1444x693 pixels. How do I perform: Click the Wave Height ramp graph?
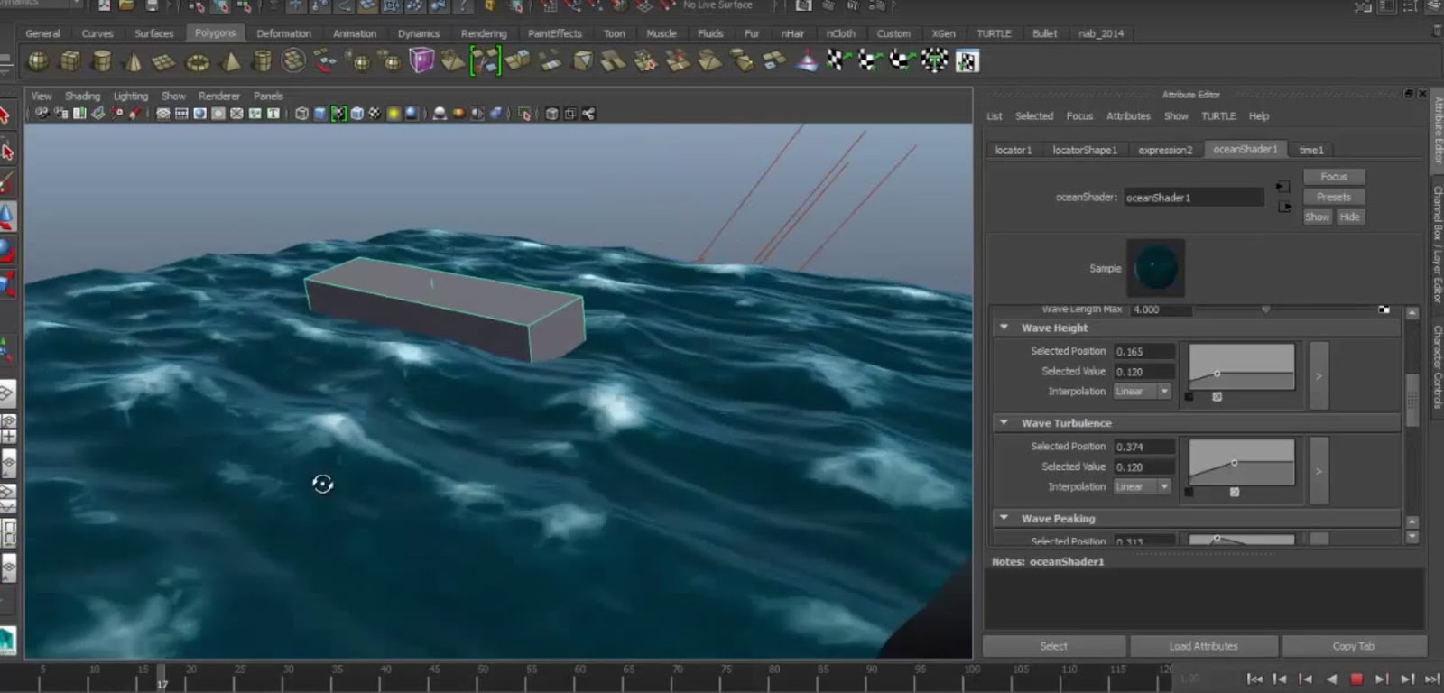point(1242,366)
